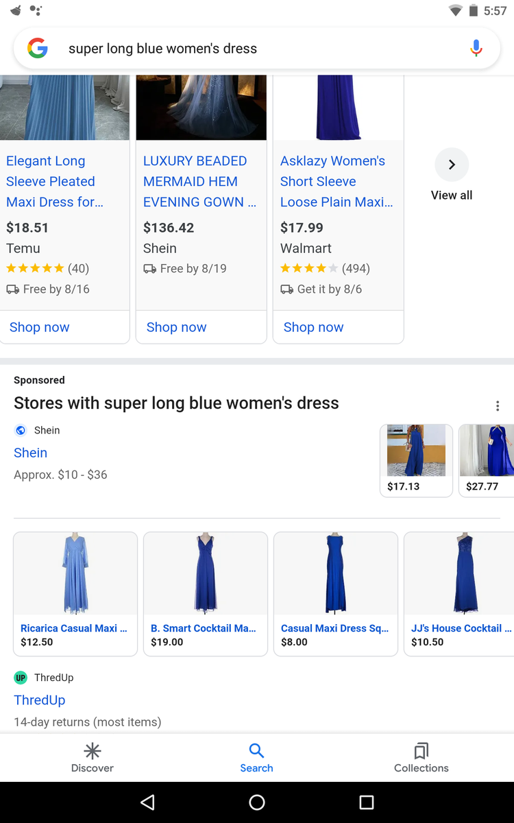Open the Ricarica Casual Maxi dress card
Screen dimensions: 514x823
pyautogui.click(x=75, y=593)
